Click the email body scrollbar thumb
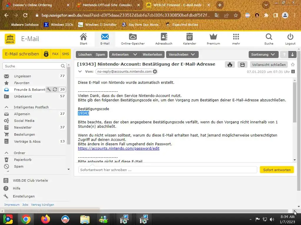This screenshot has height=225, width=301. (295, 102)
